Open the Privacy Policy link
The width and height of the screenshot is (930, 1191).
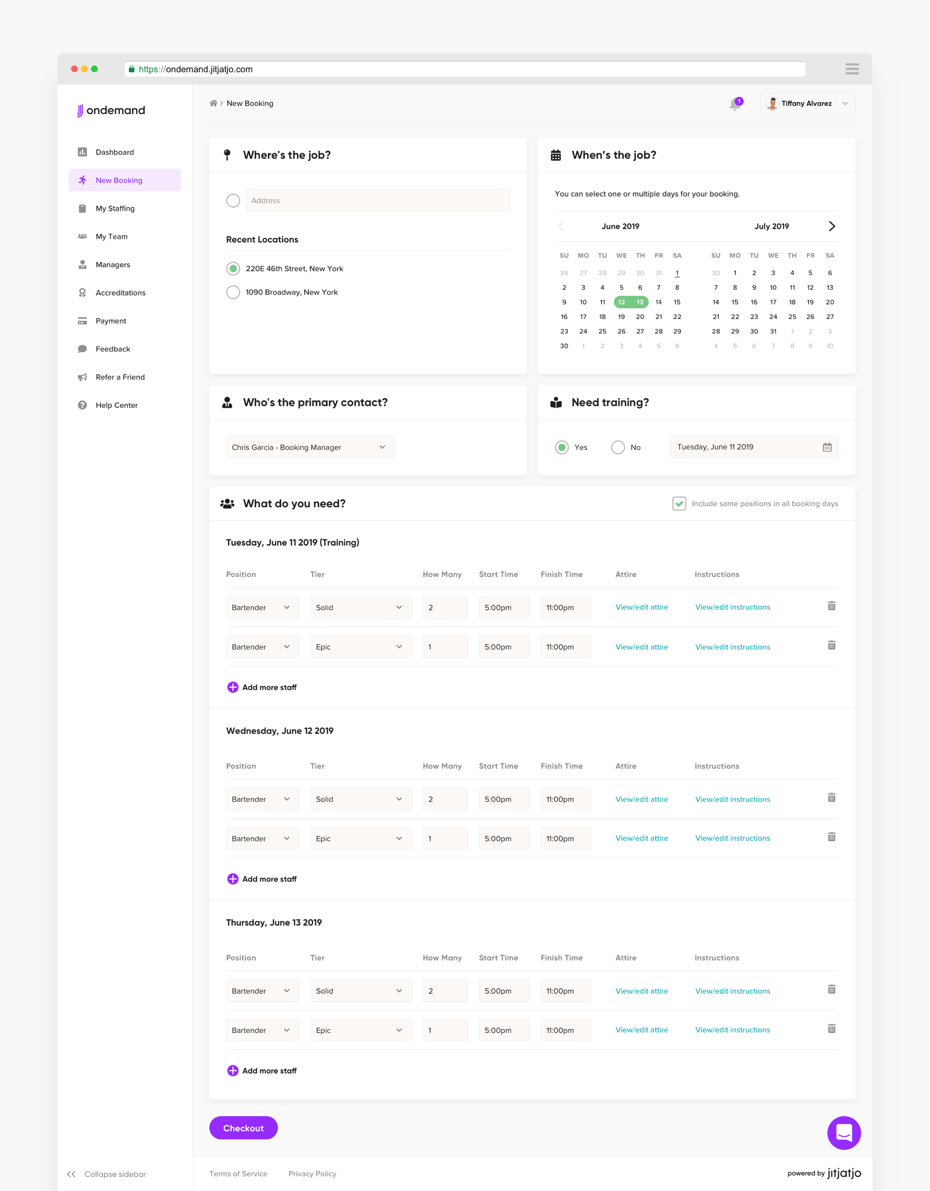pos(312,1174)
